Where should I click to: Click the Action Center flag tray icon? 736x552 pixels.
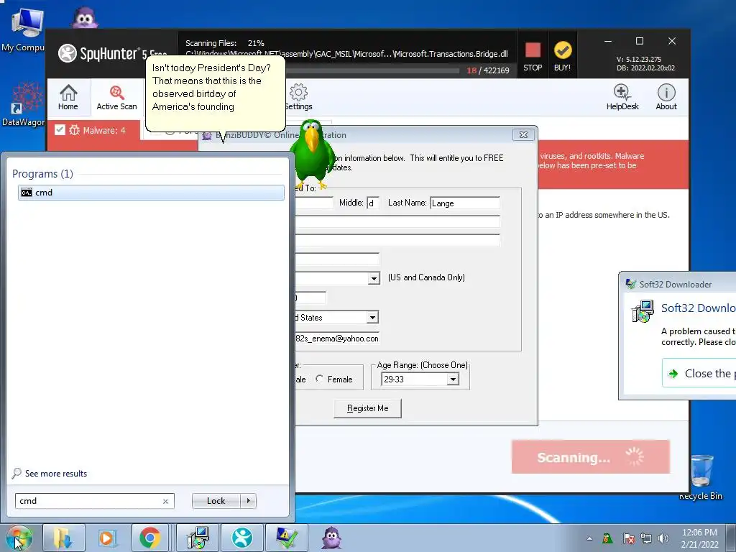[x=628, y=538]
